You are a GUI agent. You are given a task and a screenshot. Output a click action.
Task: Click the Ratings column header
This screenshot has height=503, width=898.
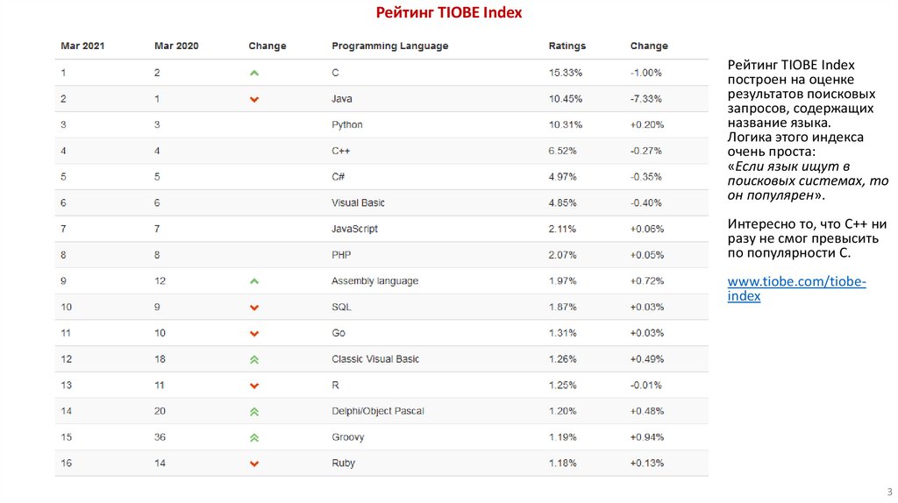coord(567,46)
